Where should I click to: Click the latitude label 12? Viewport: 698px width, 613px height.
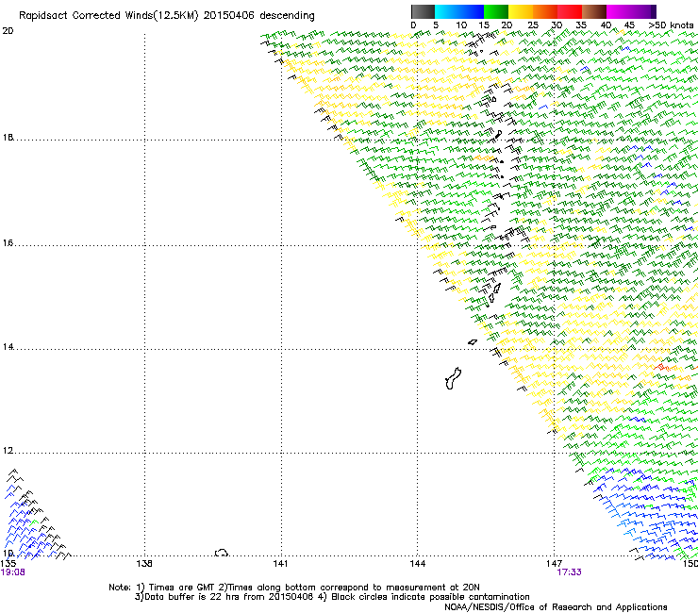(x=8, y=451)
